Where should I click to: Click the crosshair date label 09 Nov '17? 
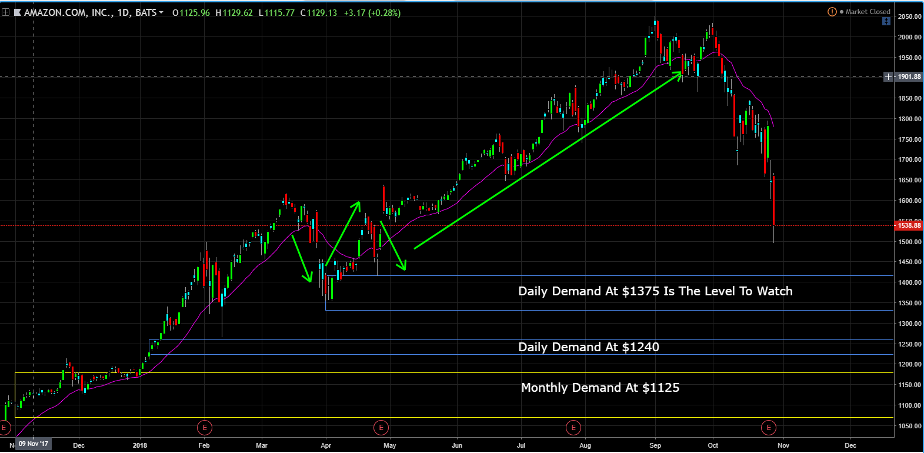(x=33, y=444)
